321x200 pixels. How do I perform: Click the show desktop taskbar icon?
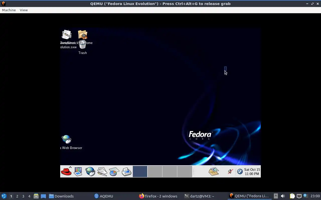point(43,196)
